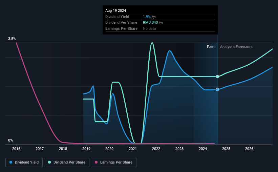Click the Aug 19 2024 tooltip date
The height and width of the screenshot is (172, 278).
coord(115,10)
